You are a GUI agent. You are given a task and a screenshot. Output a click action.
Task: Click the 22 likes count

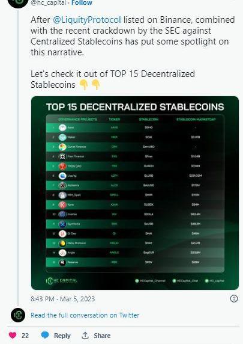[x=25, y=336]
